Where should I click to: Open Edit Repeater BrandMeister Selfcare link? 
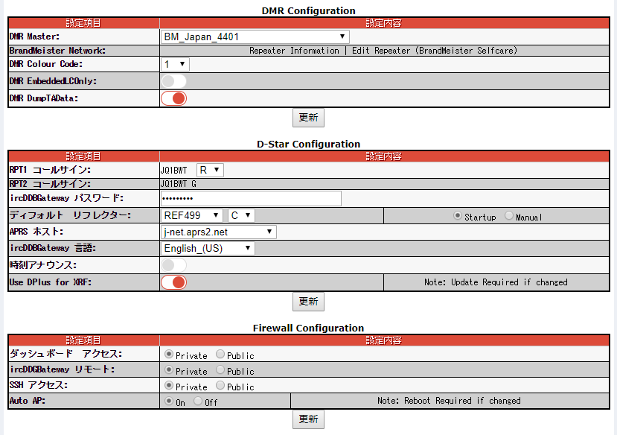[434, 51]
